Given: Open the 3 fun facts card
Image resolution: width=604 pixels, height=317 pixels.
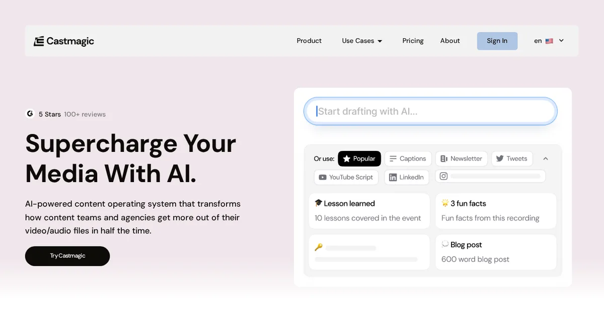Looking at the screenshot, I should click(x=496, y=211).
